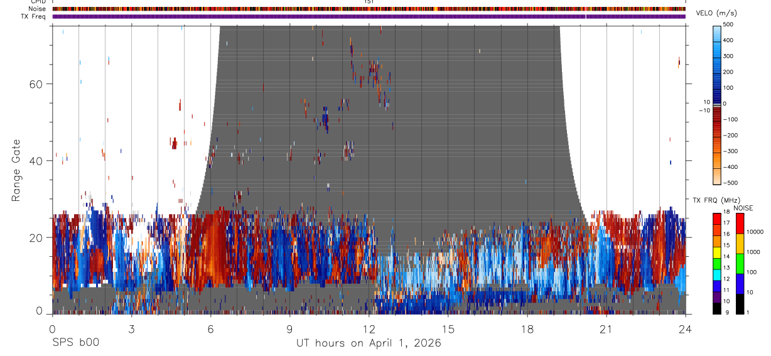Click the velocity color bar gradient
The image size is (771, 356).
(x=717, y=104)
